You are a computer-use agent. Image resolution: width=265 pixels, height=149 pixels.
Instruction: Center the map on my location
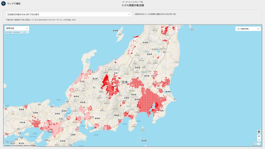tap(259, 132)
